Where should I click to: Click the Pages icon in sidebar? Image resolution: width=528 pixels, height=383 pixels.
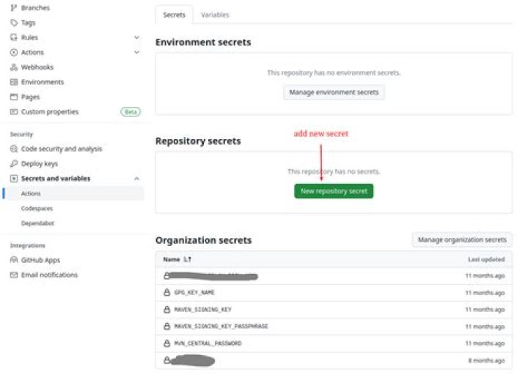(14, 97)
